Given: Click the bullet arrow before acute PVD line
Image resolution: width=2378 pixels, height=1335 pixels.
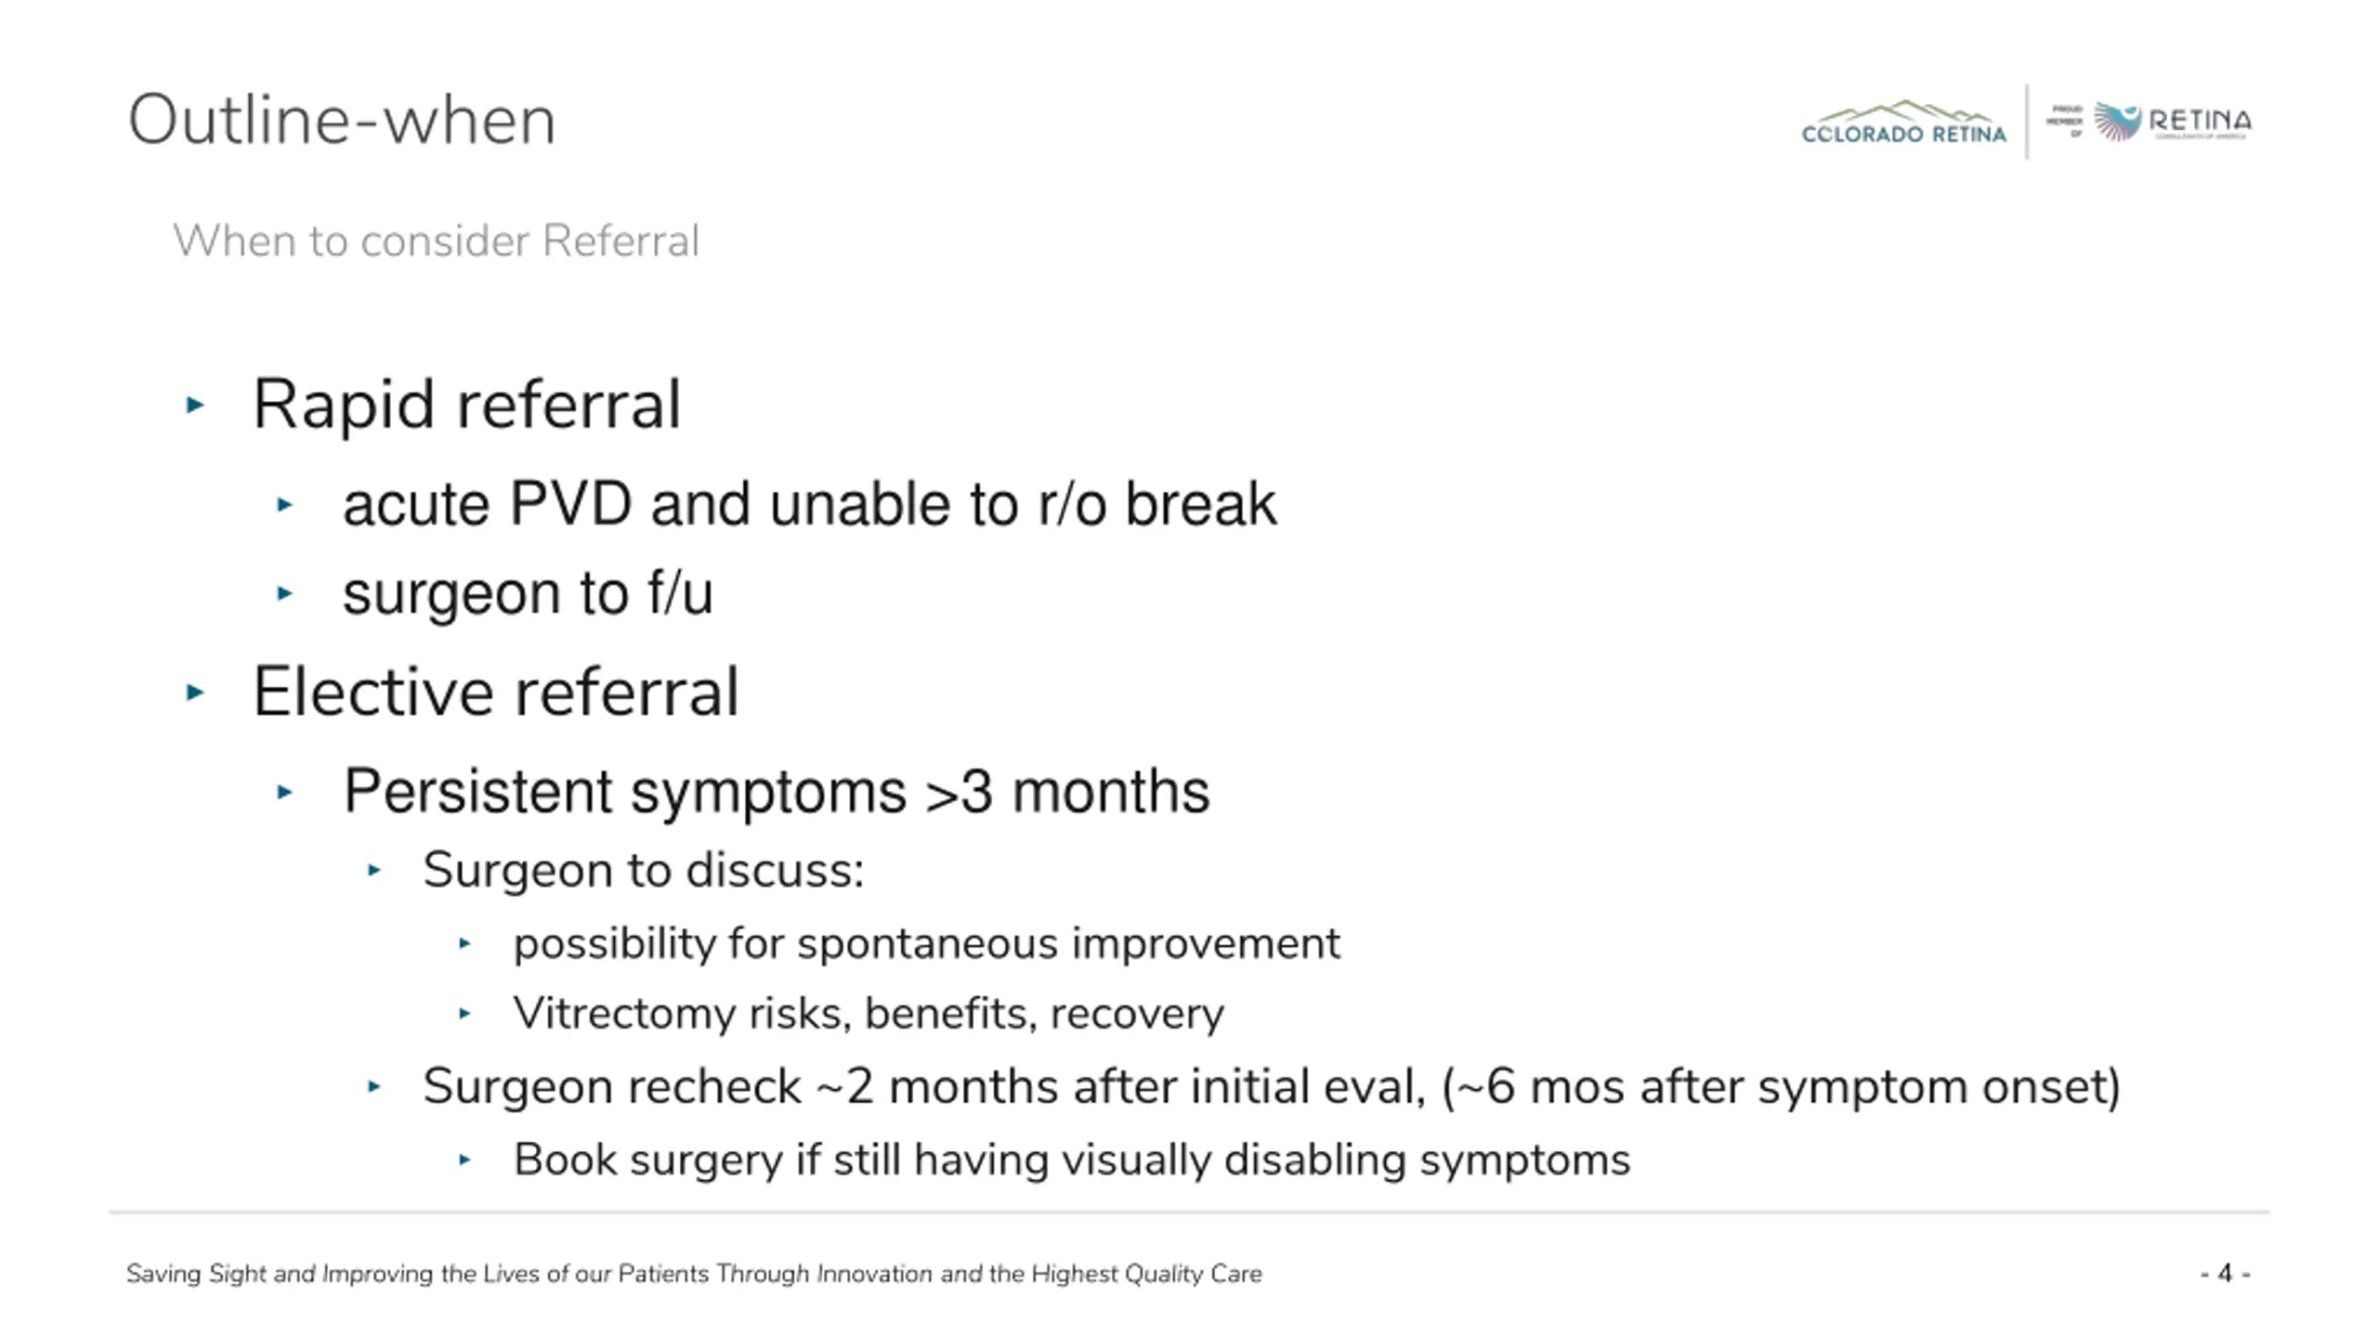Looking at the screenshot, I should point(285,504).
